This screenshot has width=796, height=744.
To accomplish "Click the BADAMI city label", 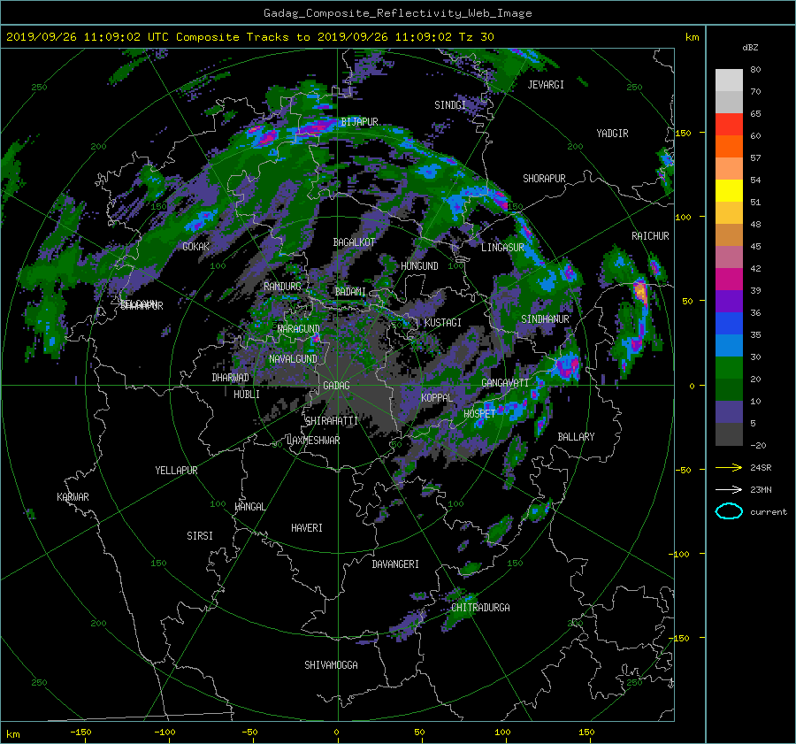I will click(350, 292).
